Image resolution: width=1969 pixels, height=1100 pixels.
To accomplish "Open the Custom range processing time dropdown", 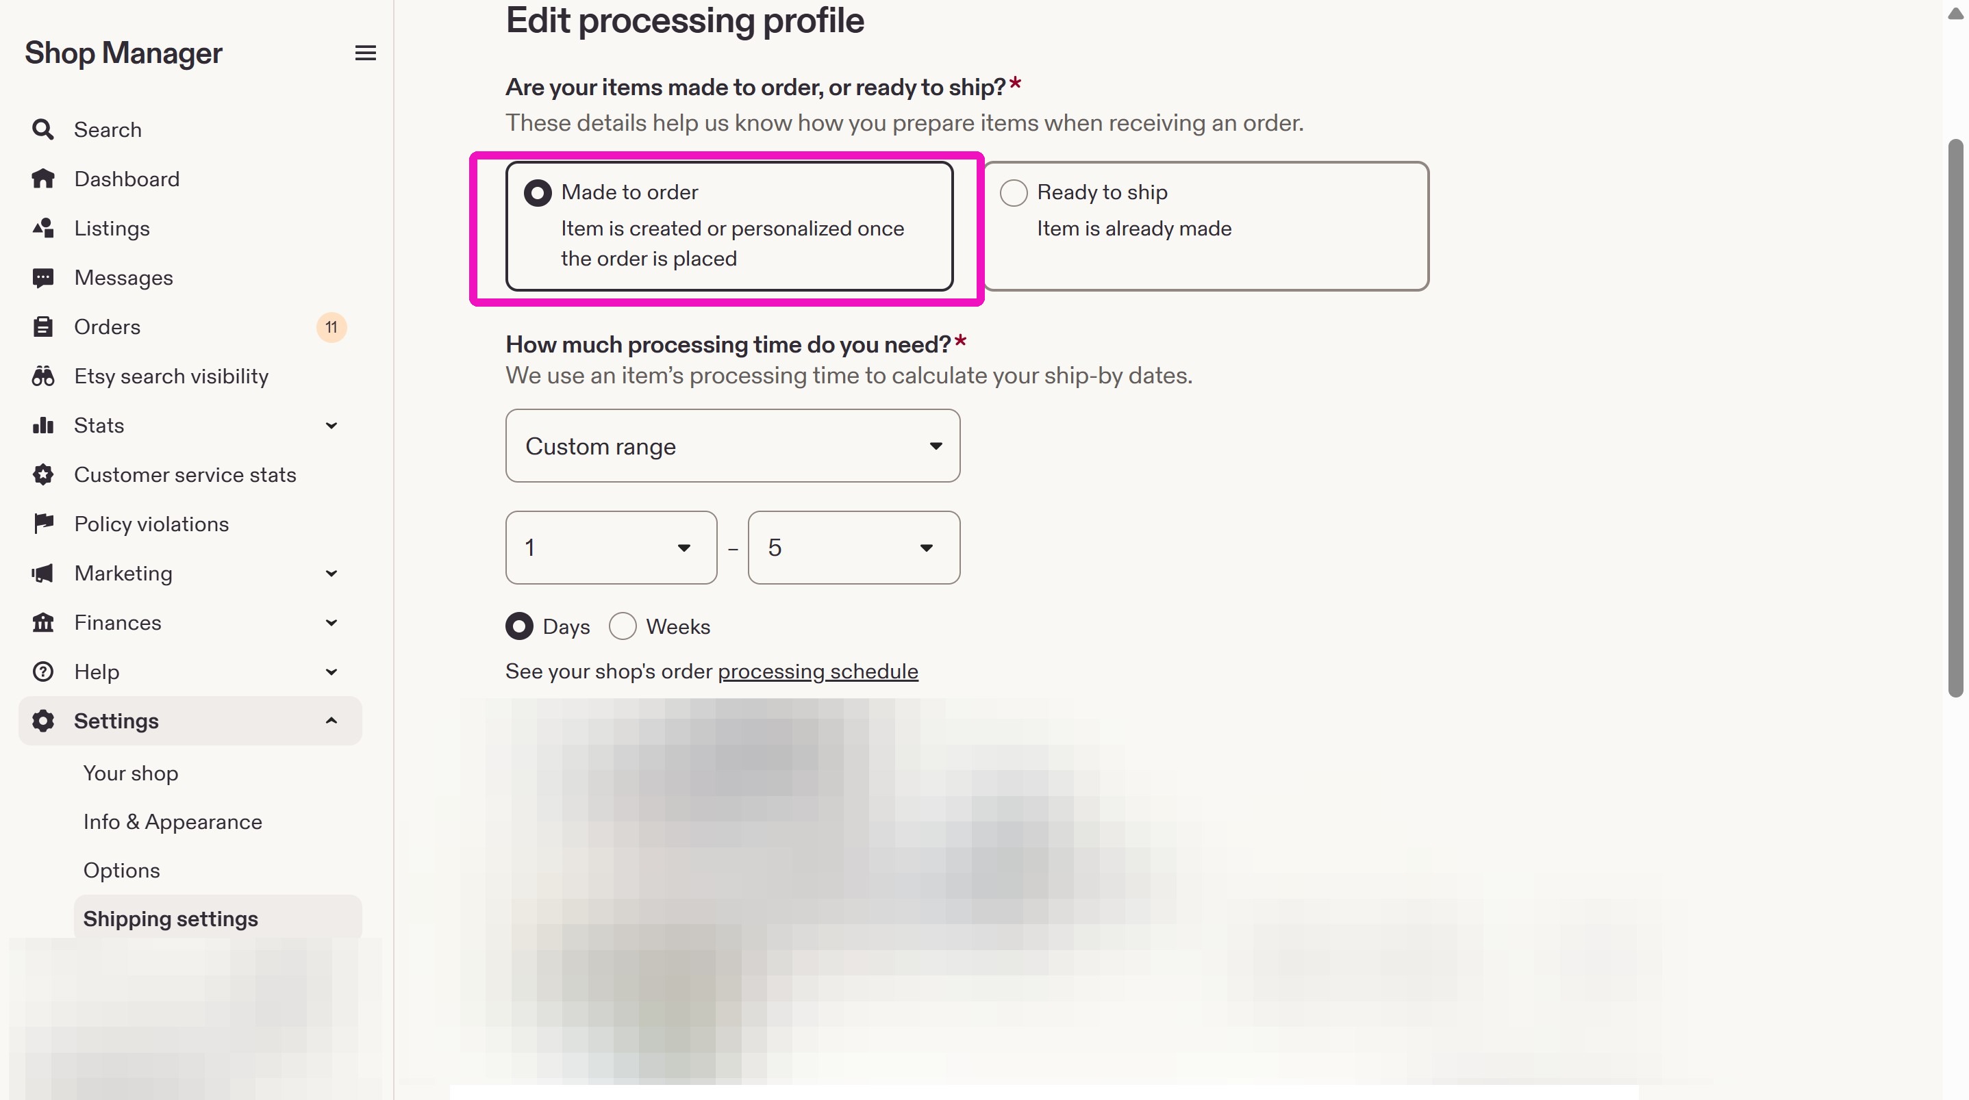I will click(732, 446).
